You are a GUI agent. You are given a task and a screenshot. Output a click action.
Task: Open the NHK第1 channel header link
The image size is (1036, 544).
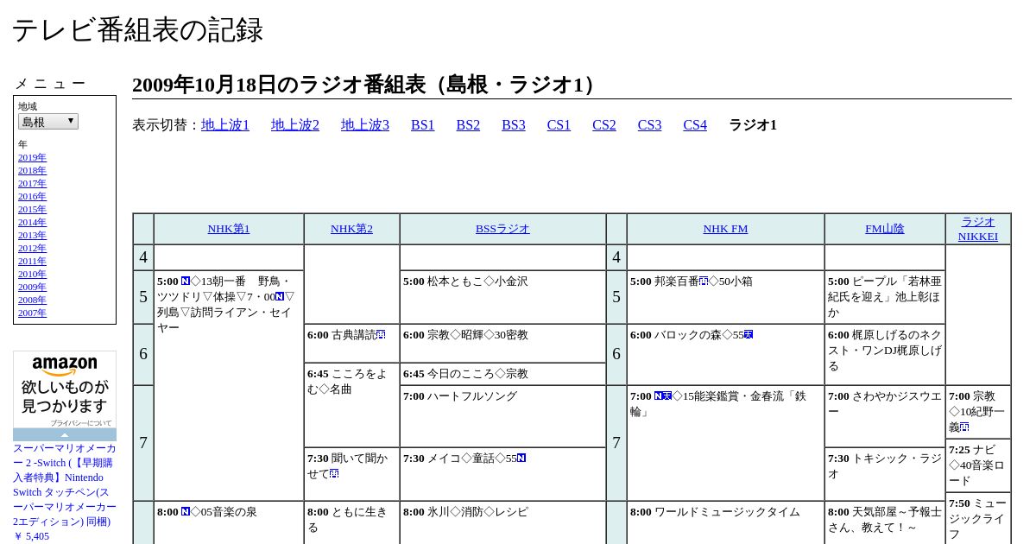click(229, 229)
